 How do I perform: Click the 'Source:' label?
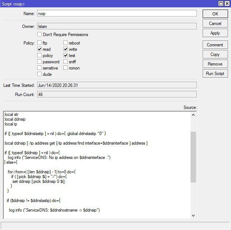click(190, 107)
